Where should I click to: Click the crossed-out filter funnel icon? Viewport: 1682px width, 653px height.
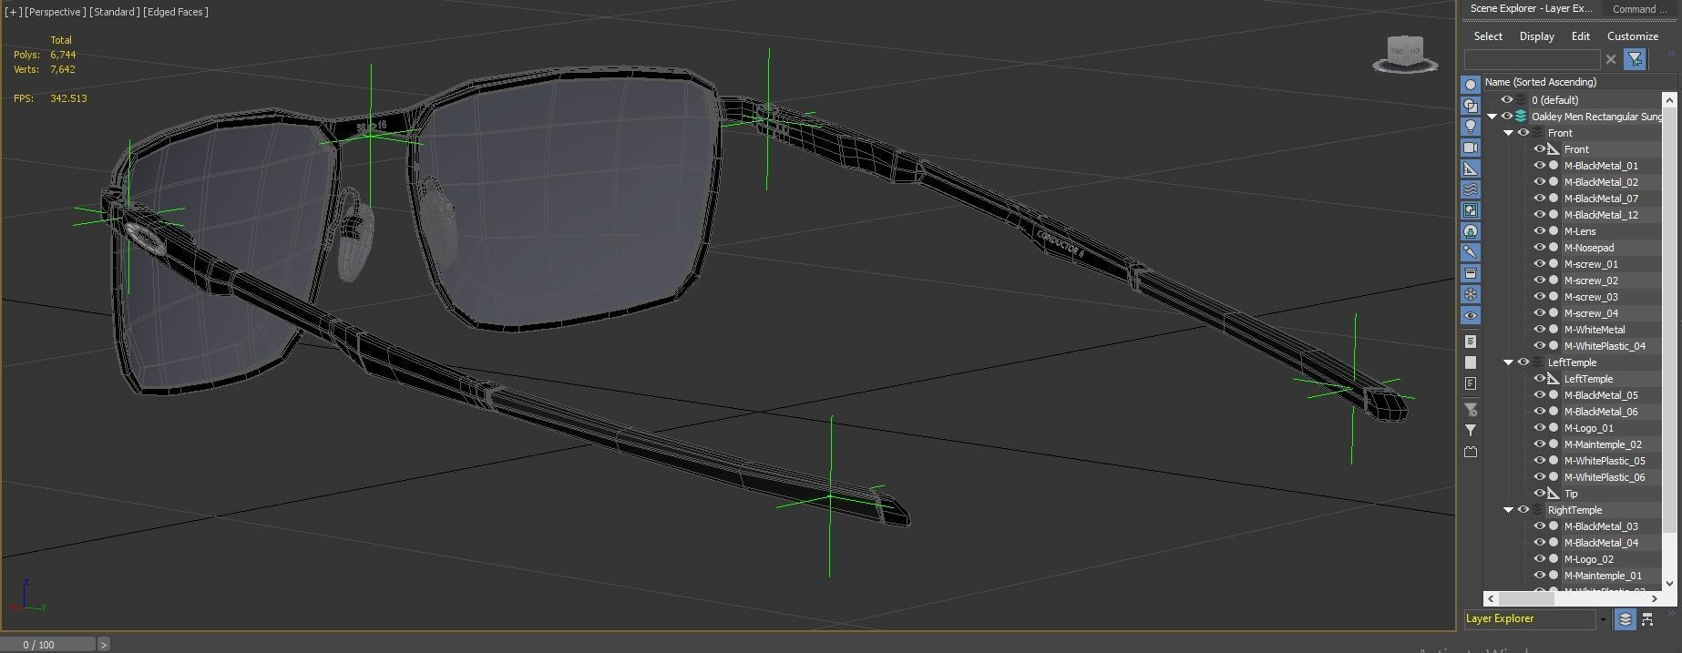coord(1470,410)
